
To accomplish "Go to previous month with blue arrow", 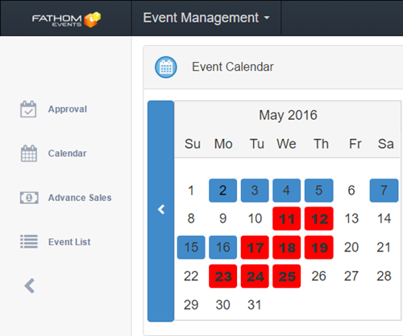I will click(x=161, y=211).
